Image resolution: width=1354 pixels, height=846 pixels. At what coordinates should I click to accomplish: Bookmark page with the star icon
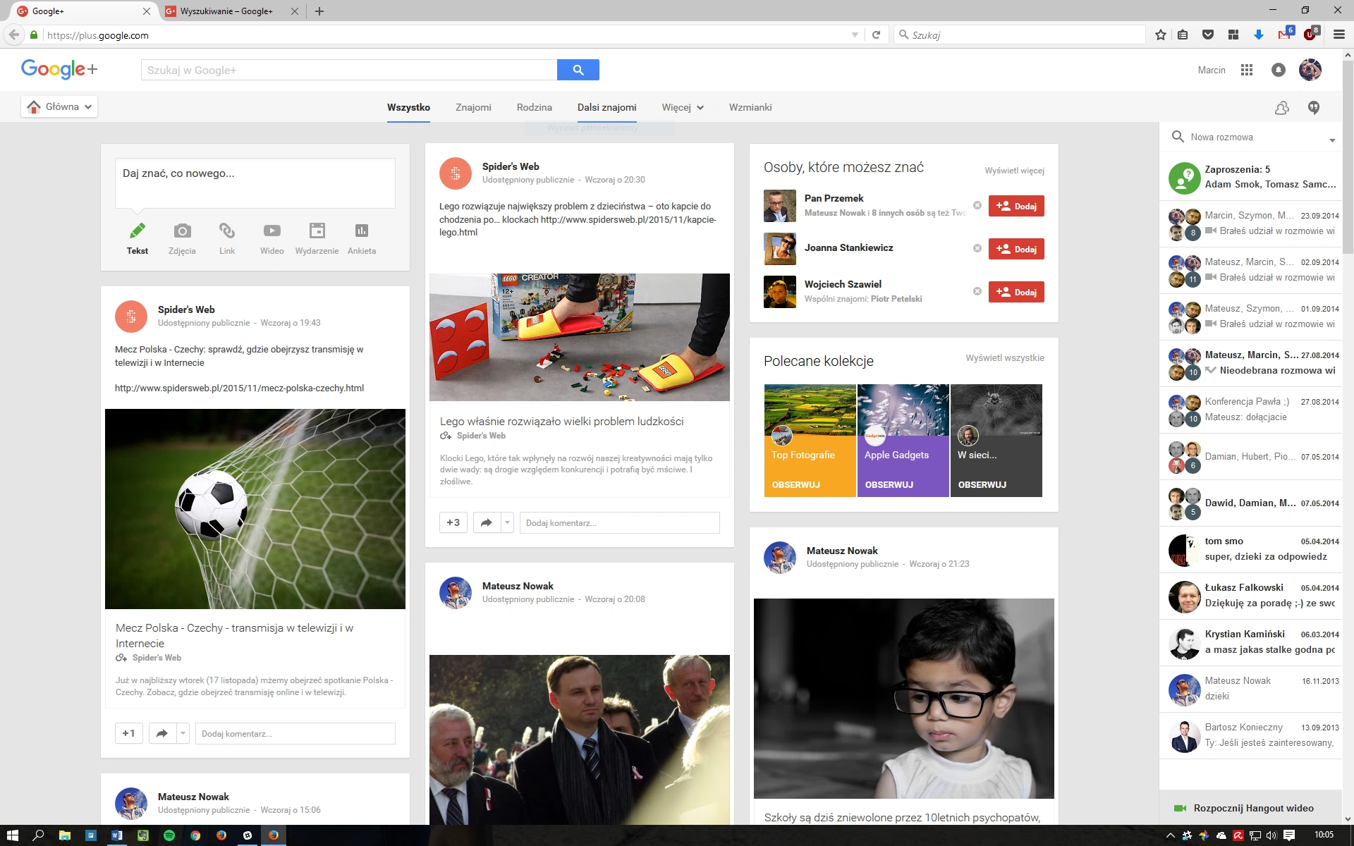[1161, 35]
